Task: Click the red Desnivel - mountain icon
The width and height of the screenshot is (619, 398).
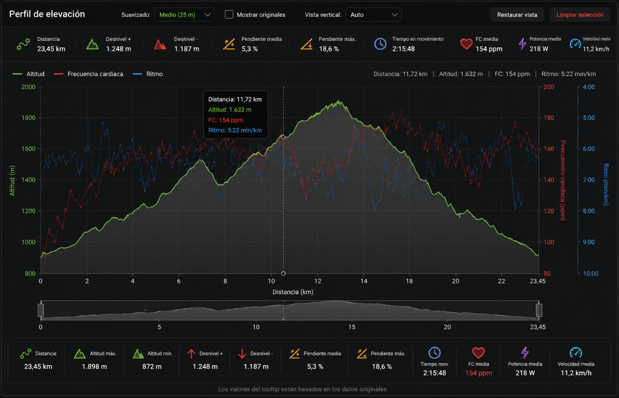Action: pos(160,44)
